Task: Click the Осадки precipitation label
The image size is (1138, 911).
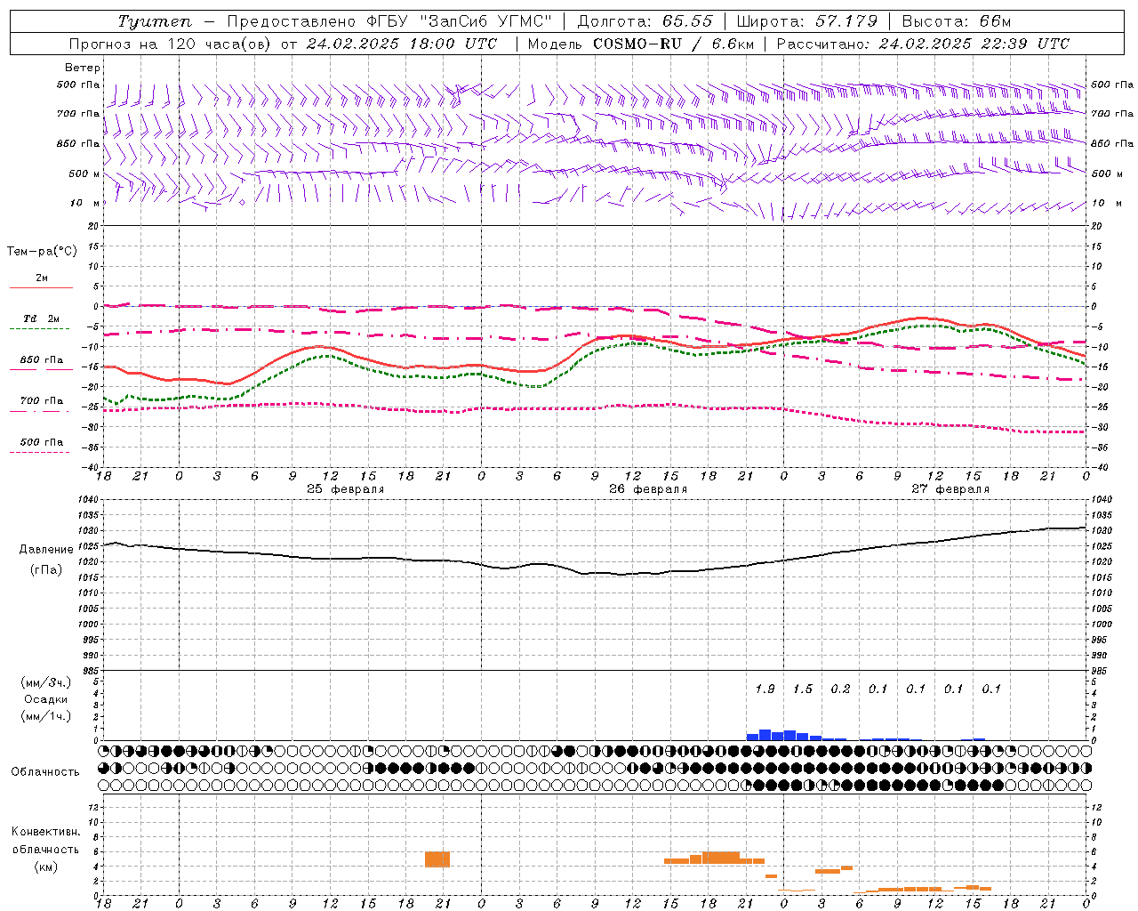Action: click(45, 699)
